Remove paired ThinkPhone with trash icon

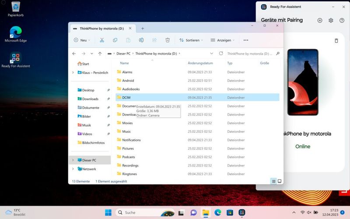336,41
